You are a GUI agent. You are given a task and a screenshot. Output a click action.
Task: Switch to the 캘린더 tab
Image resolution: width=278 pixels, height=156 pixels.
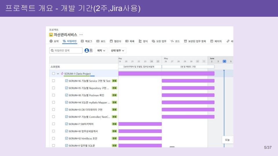pyautogui.click(x=116, y=41)
